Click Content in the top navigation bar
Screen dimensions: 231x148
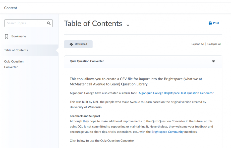pos(11,8)
